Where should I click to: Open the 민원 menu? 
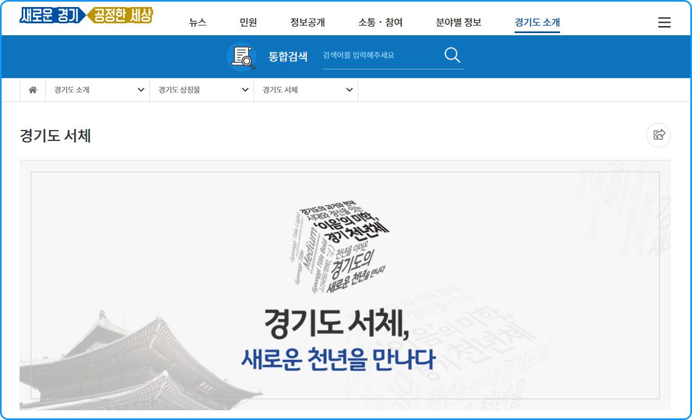tap(247, 22)
